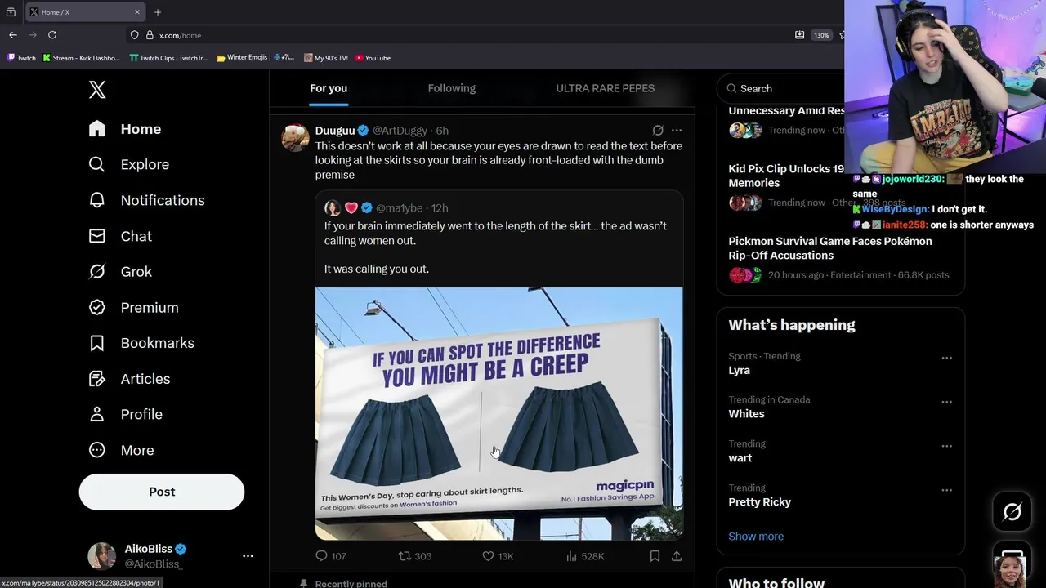The width and height of the screenshot is (1046, 588).
Task: Close the Home / X tab
Action: click(137, 12)
